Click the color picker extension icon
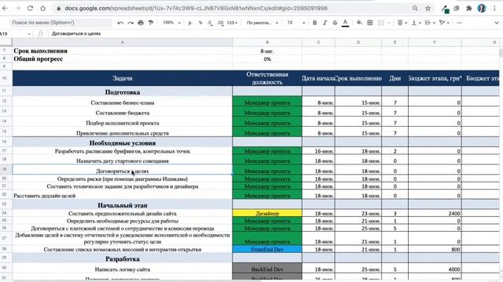 (446, 9)
